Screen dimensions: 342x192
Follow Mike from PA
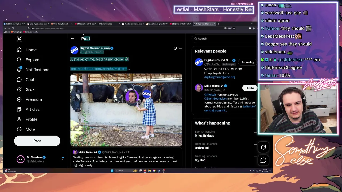point(250,88)
